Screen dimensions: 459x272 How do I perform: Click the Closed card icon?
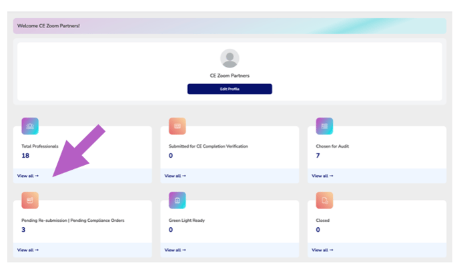point(324,200)
